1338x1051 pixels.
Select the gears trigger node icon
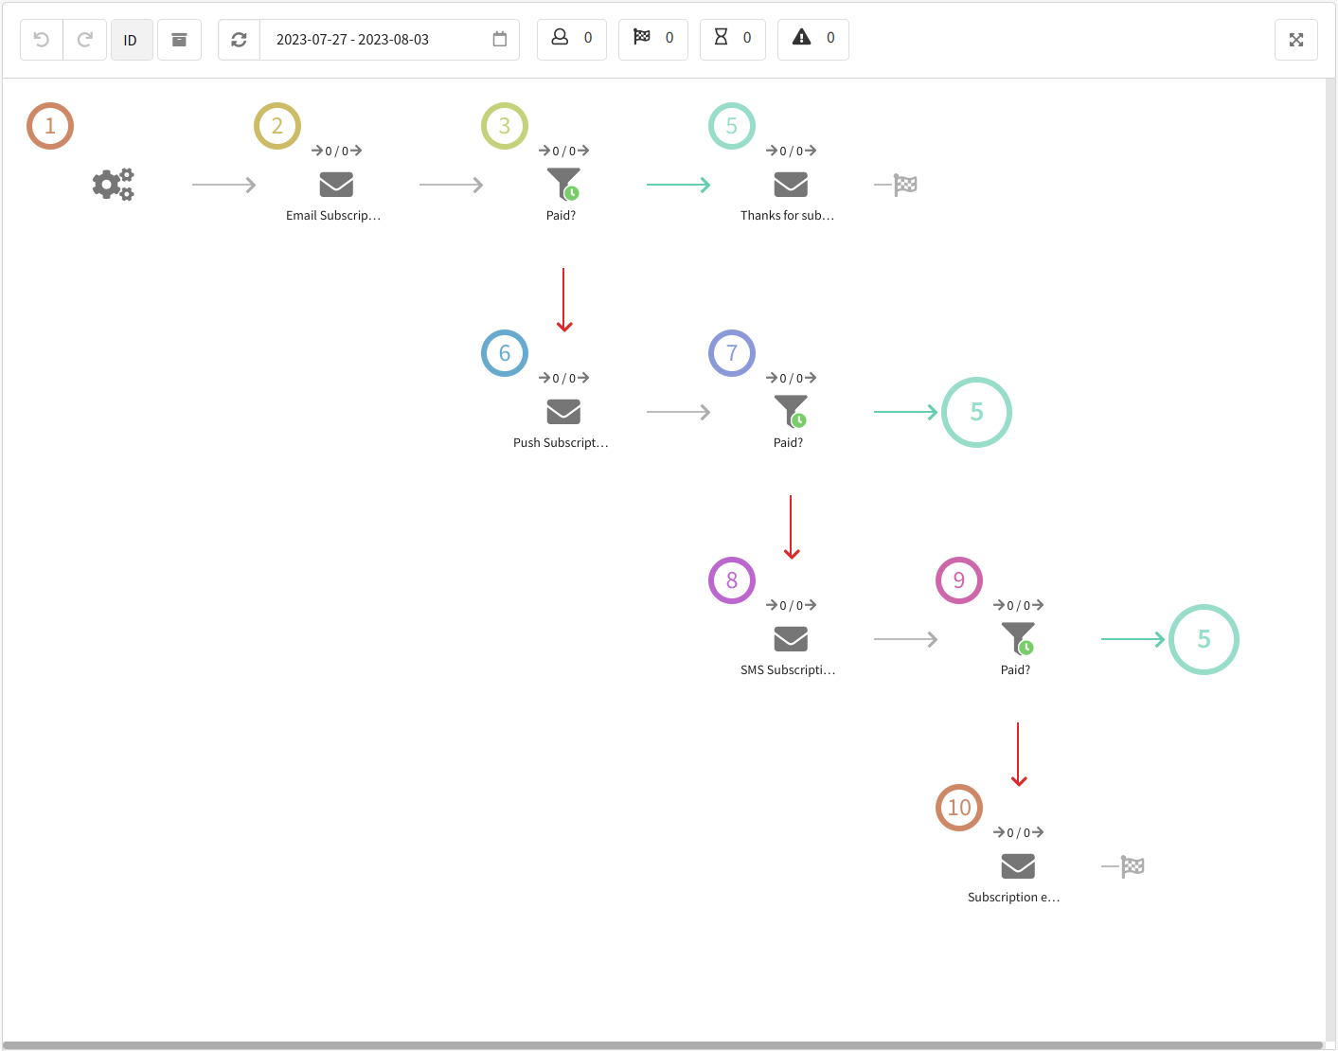coord(114,184)
